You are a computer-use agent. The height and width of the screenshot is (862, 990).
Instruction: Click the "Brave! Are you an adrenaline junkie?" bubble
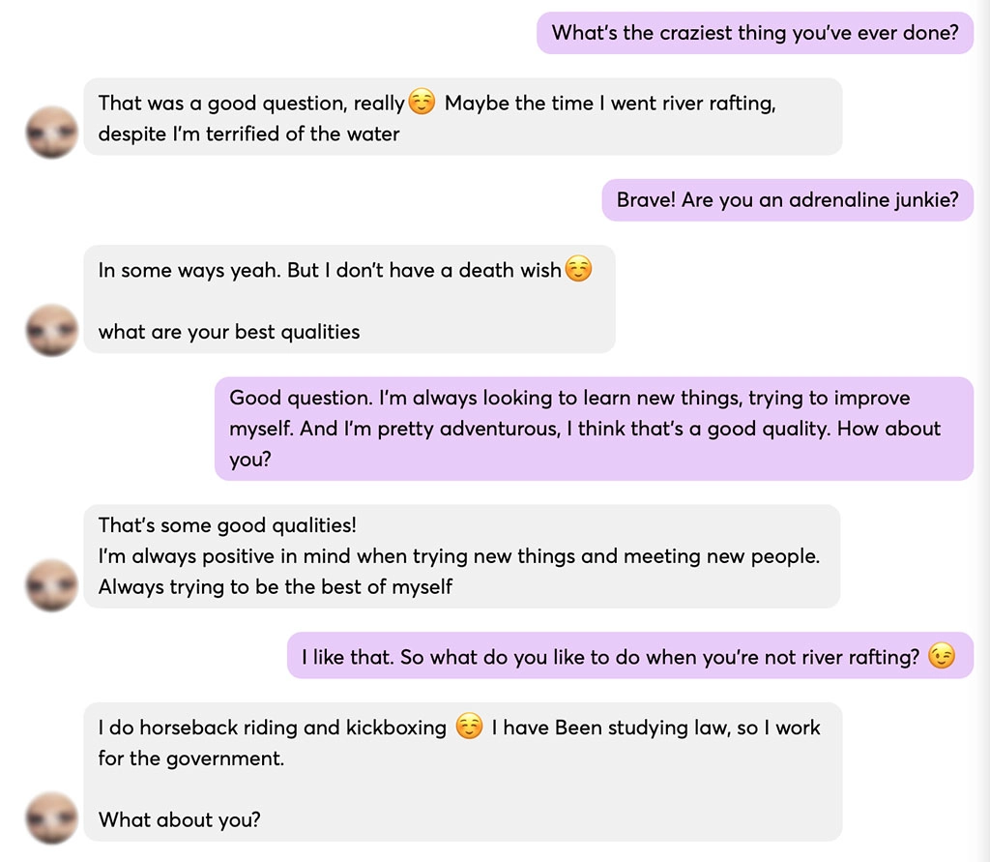(788, 199)
